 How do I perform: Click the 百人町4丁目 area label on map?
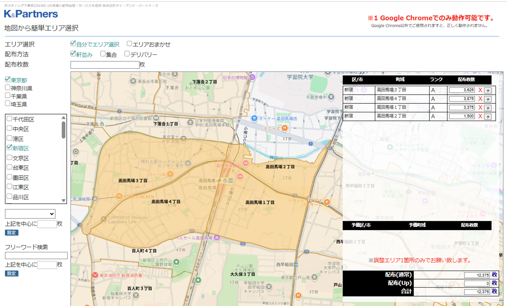(x=144, y=251)
